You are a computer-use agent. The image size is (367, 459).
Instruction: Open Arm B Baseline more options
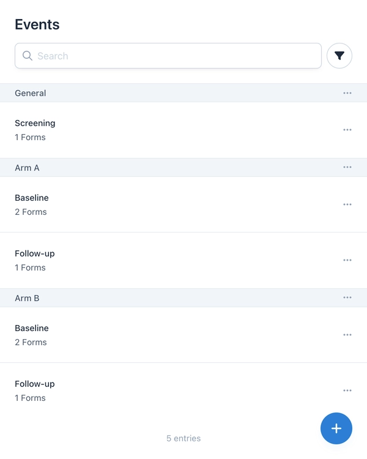(x=347, y=335)
